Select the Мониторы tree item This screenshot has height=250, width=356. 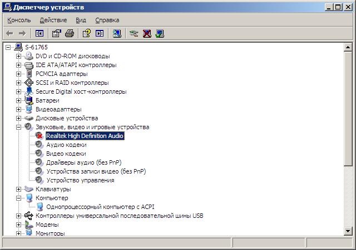(x=50, y=233)
